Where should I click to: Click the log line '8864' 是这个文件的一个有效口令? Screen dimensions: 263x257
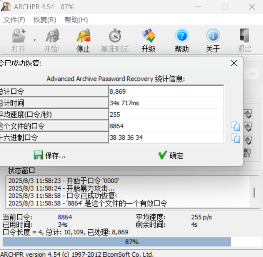tap(88, 203)
